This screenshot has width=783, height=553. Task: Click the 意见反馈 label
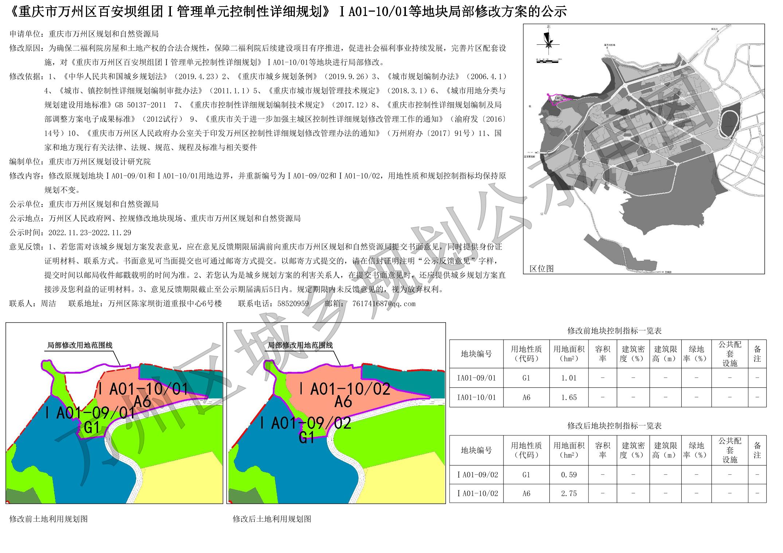click(27, 247)
